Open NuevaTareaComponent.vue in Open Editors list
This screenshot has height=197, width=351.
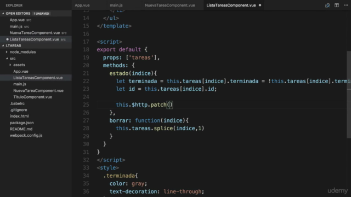click(35, 33)
